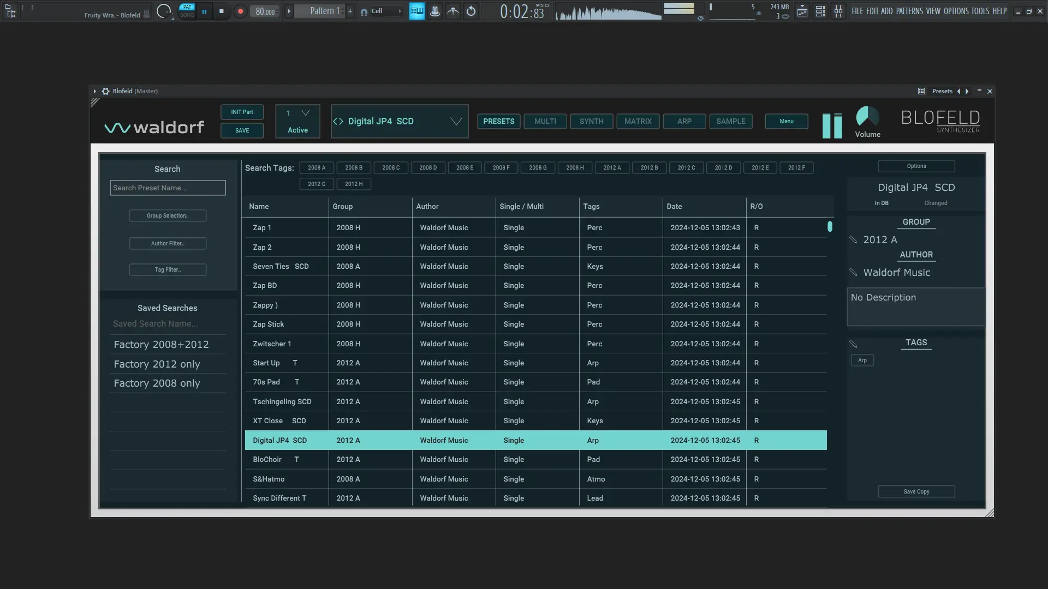This screenshot has height=589, width=1048.
Task: Adjust the Volume knob
Action: coord(867,117)
